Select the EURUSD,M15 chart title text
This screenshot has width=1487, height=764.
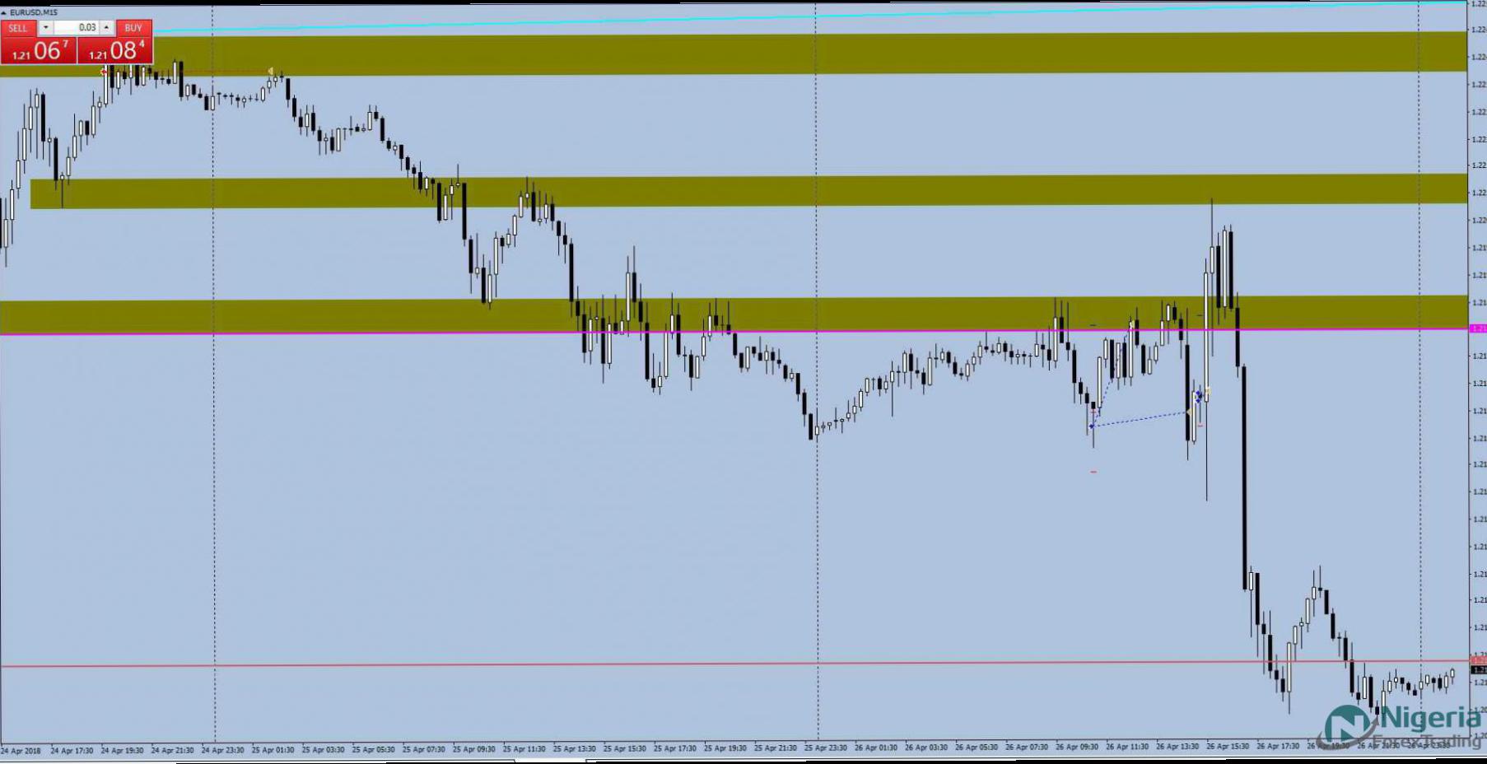(x=34, y=12)
